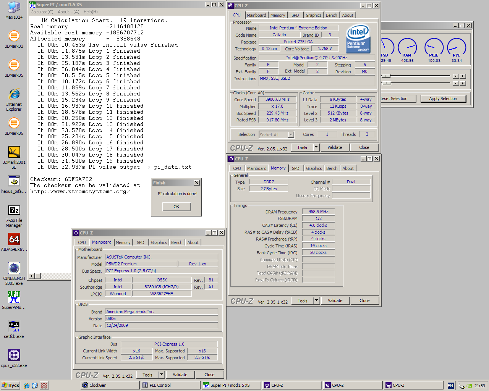Expand the Socket #1 selection dropdown
Image resolution: width=489 pixels, height=391 pixels.
coord(291,134)
